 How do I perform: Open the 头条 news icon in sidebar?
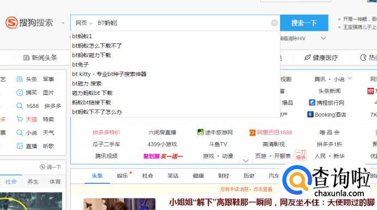point(20,79)
